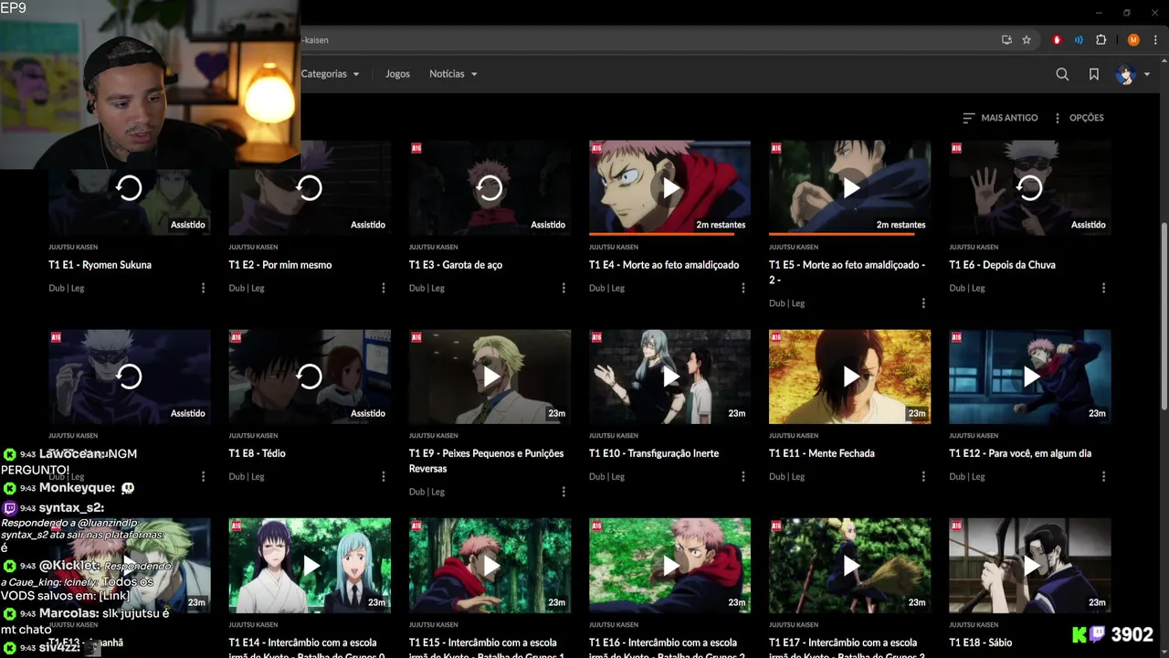1169x658 pixels.
Task: Open options menu for E10 Transfiguração Inerte
Action: coord(742,476)
